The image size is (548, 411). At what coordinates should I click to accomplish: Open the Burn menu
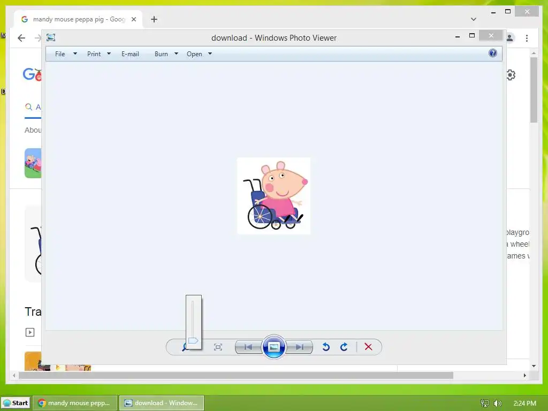point(161,54)
